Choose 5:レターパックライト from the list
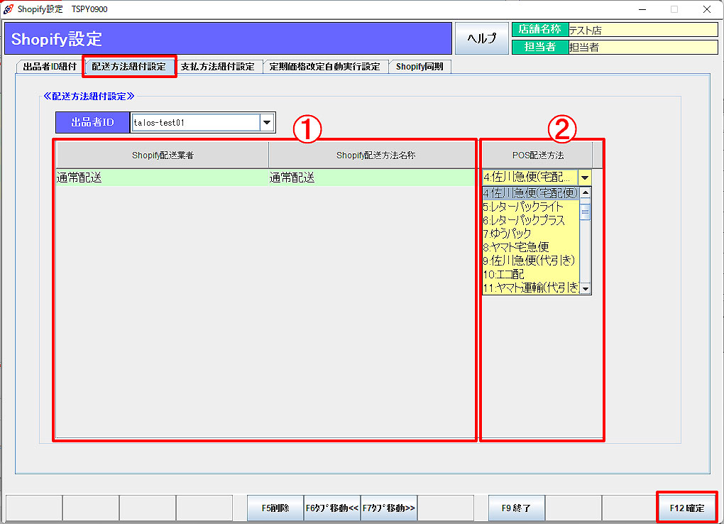724x524 pixels. click(x=531, y=207)
